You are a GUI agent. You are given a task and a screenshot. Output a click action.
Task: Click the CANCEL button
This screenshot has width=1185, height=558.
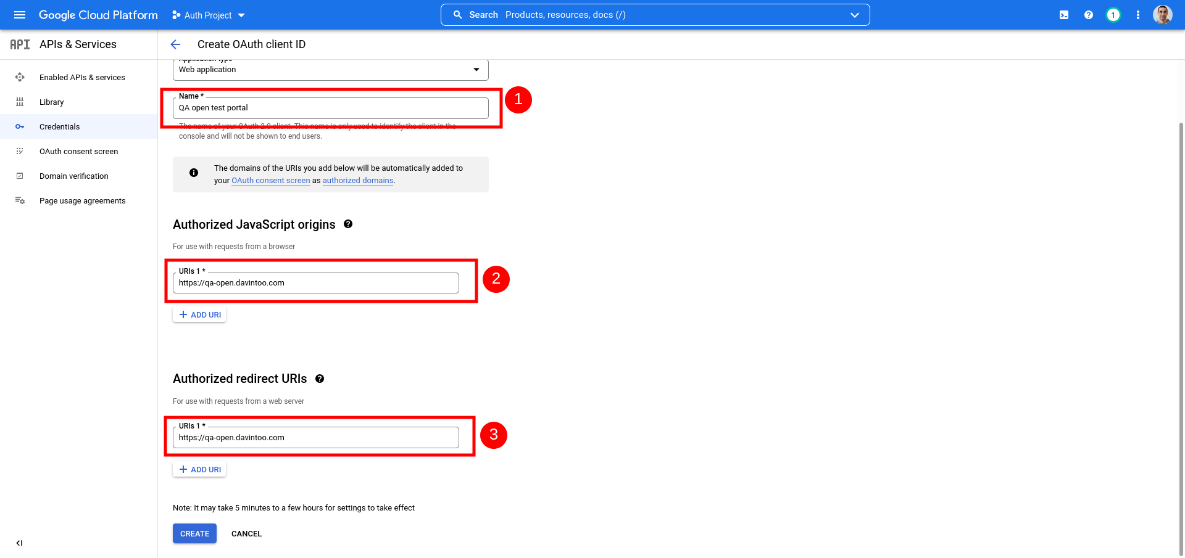(x=246, y=534)
